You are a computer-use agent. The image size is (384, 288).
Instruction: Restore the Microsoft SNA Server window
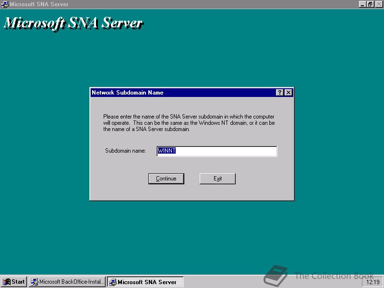point(370,4)
